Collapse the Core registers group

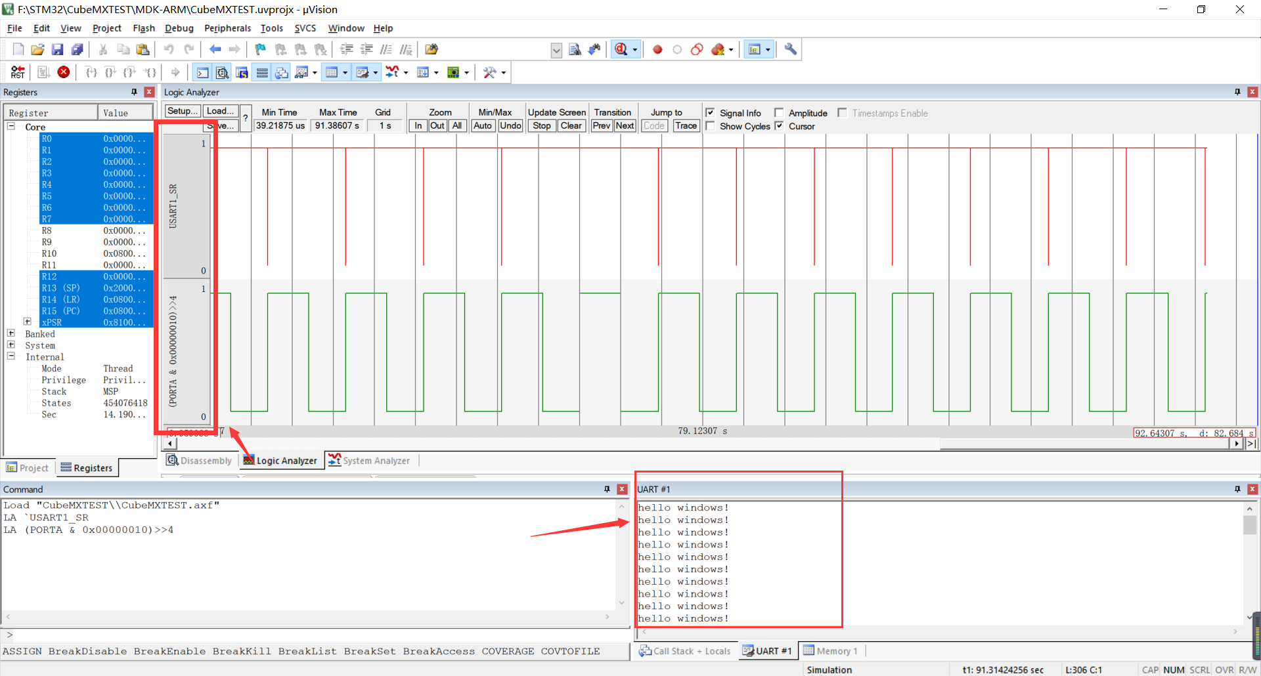pos(11,126)
